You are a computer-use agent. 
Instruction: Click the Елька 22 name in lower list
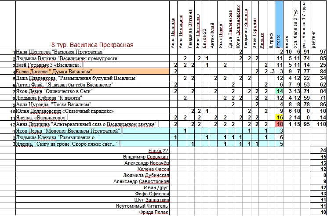click(x=92, y=151)
